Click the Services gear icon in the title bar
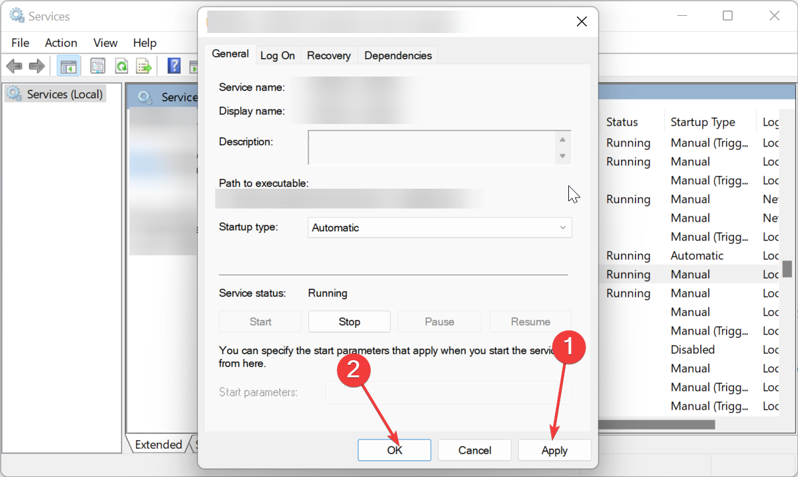Image resolution: width=798 pixels, height=477 pixels. (17, 16)
